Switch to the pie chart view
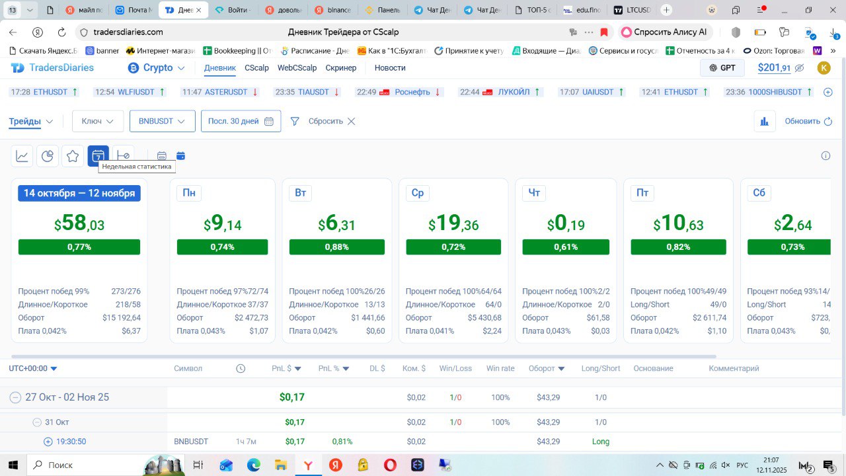Screen dimensions: 846x476 click(48, 156)
